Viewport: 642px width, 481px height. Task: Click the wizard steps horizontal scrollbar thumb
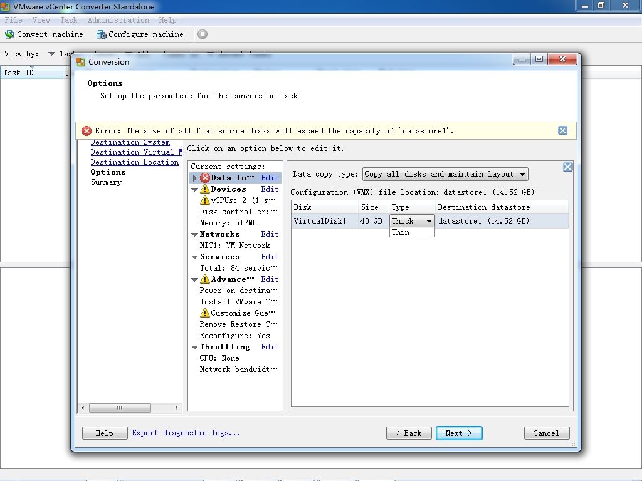pyautogui.click(x=120, y=408)
